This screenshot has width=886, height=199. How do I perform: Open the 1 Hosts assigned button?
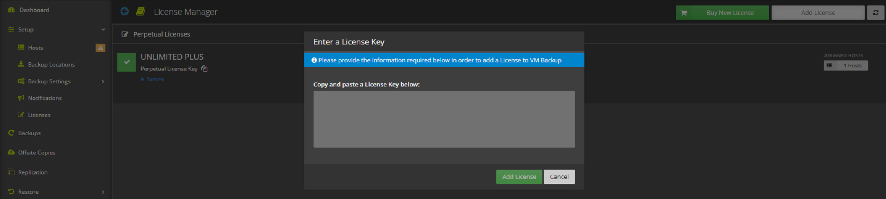[852, 65]
